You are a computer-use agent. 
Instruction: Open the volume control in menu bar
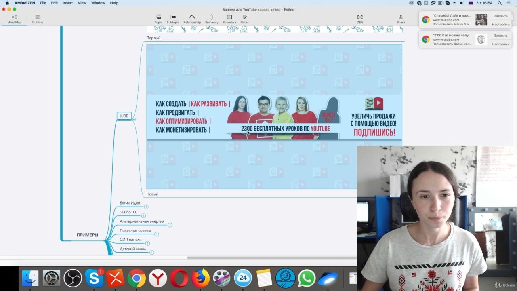[462, 3]
